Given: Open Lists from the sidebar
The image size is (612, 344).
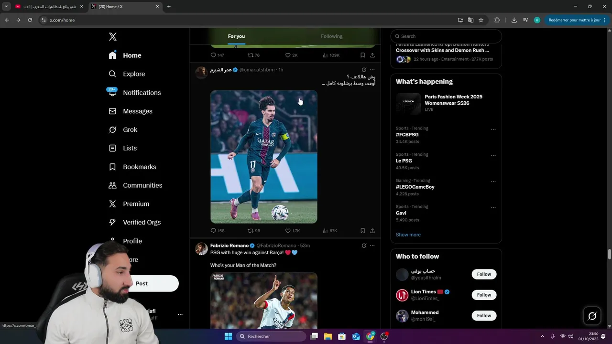Looking at the screenshot, I should 122,148.
